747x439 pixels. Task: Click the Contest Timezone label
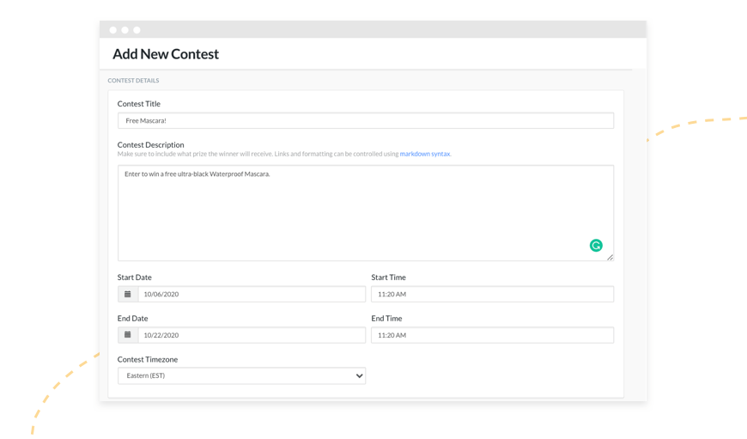(x=147, y=359)
